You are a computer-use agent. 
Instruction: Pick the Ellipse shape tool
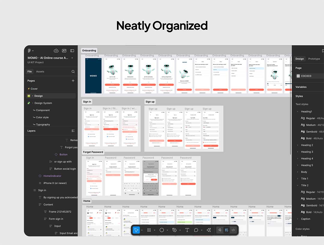pos(162,230)
